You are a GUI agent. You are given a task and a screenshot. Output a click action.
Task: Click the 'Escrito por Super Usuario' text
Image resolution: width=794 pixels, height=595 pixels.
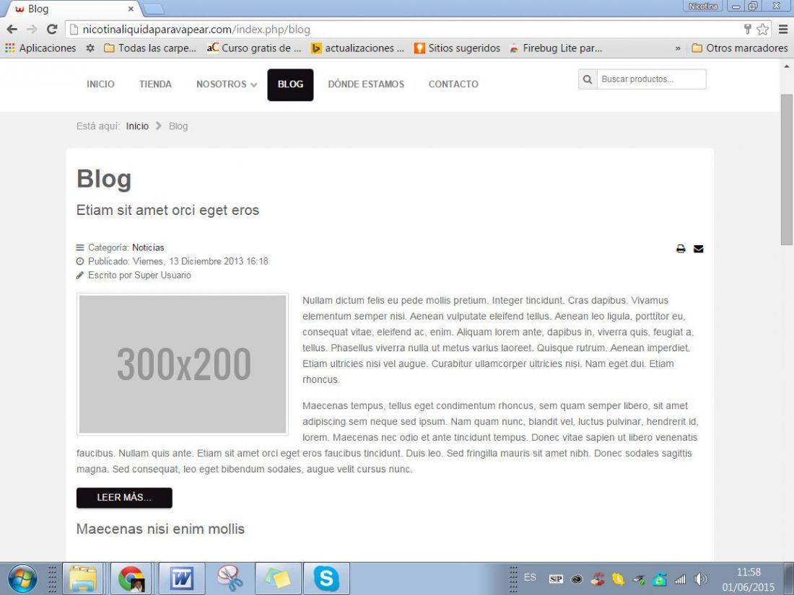coord(139,276)
